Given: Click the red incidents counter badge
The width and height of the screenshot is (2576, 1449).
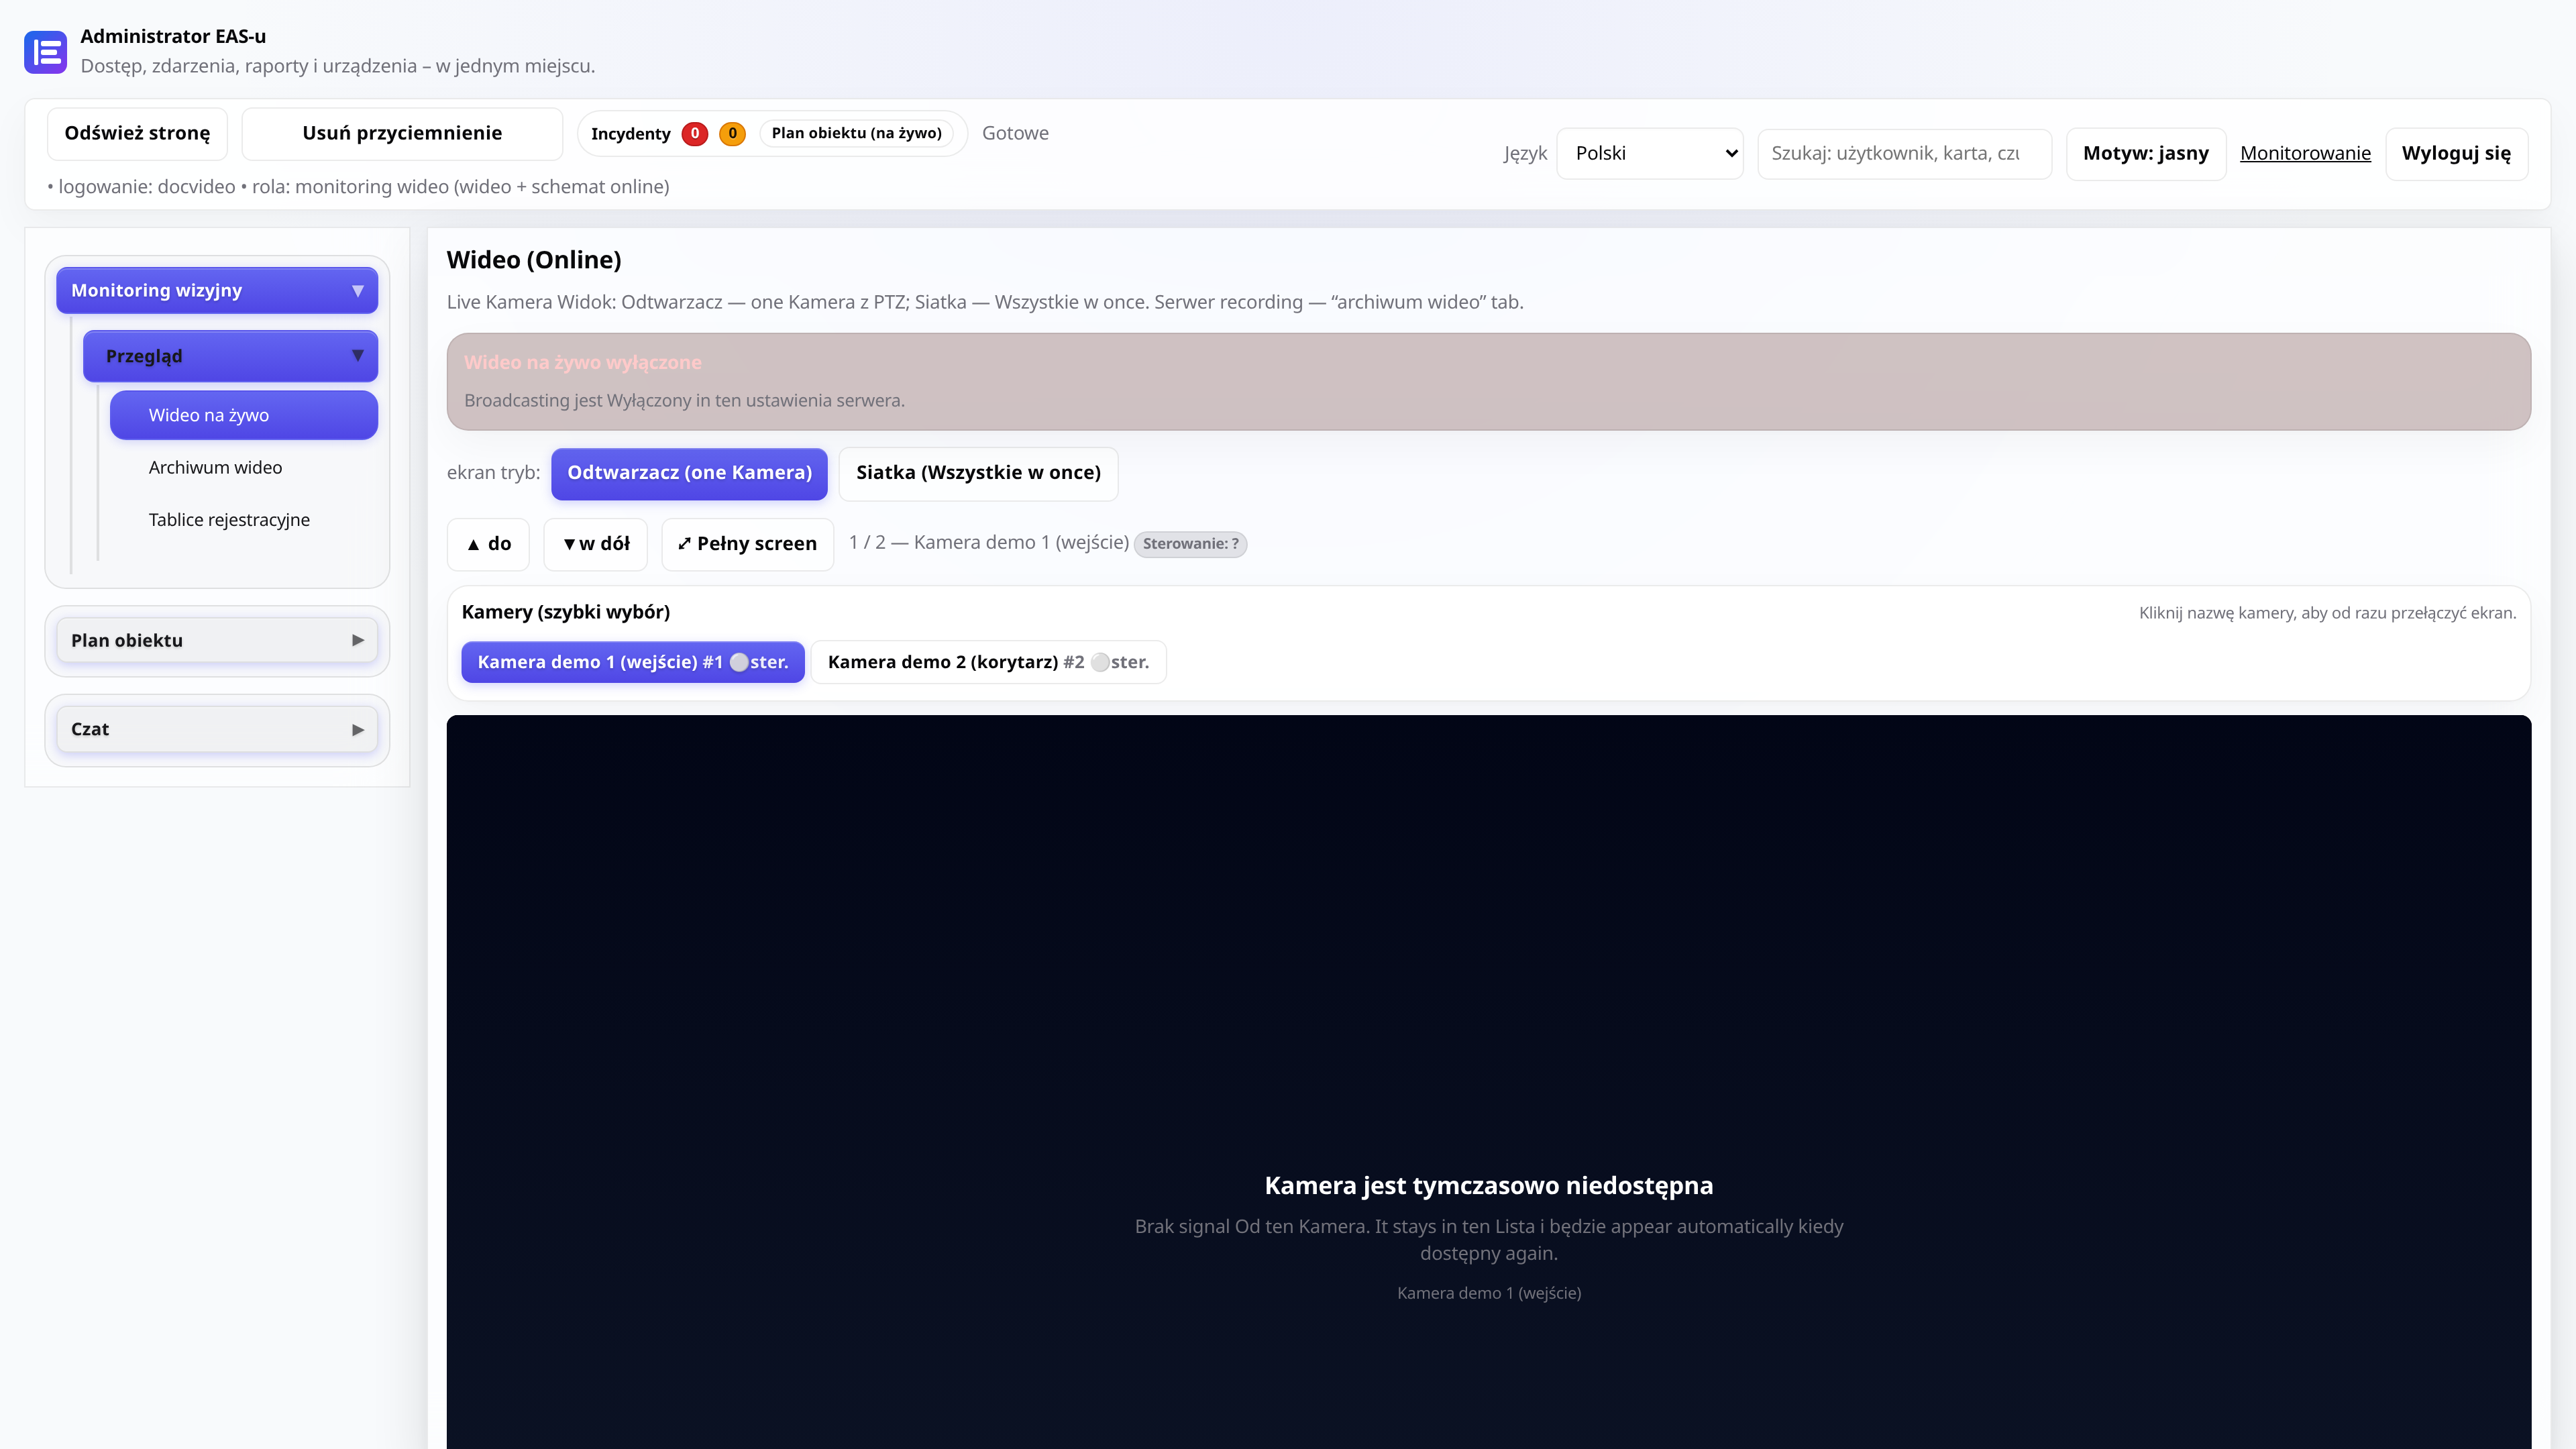Looking at the screenshot, I should (695, 133).
